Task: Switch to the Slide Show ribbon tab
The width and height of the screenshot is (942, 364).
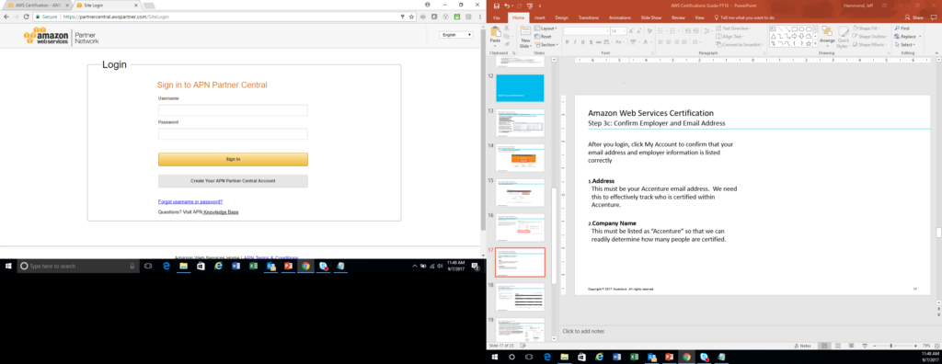Action: click(x=652, y=18)
